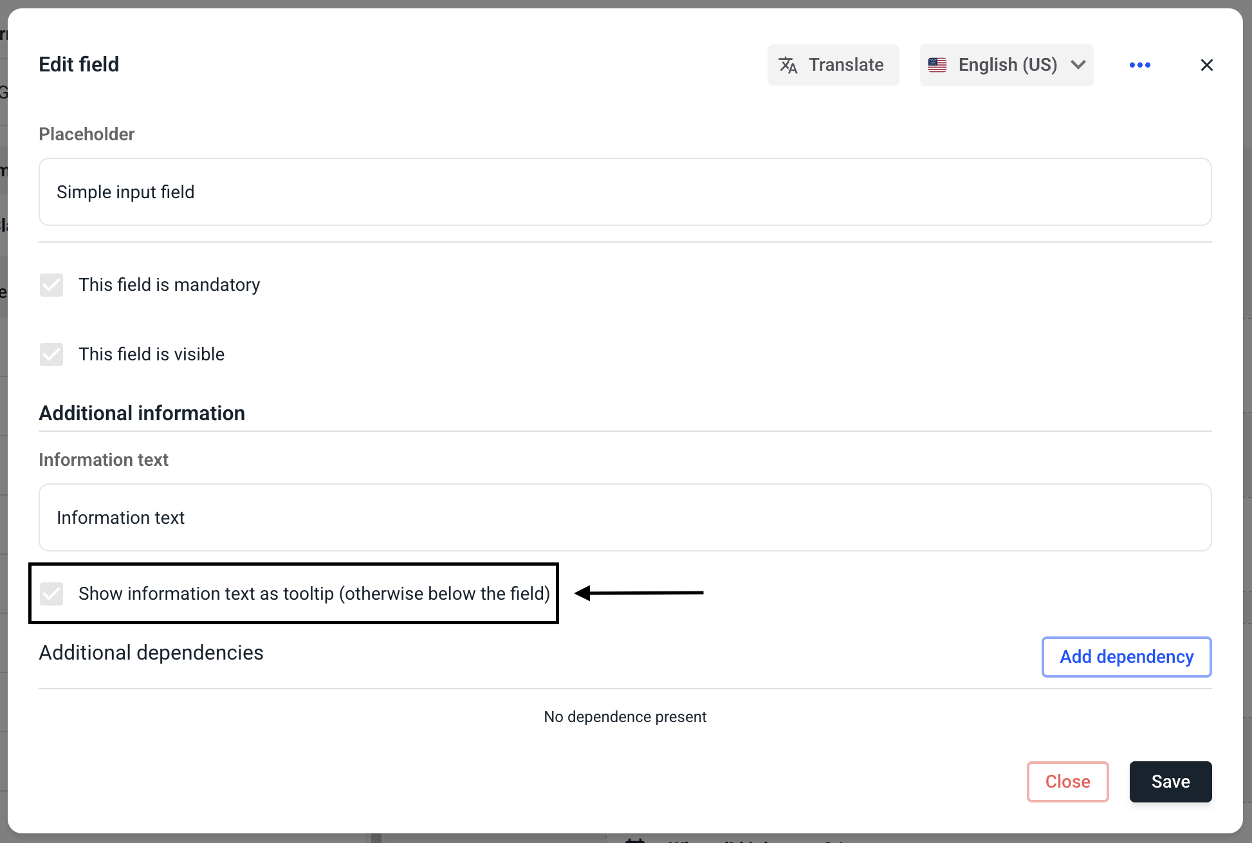Close the Edit field dialog with X
This screenshot has width=1252, height=843.
click(x=1206, y=65)
